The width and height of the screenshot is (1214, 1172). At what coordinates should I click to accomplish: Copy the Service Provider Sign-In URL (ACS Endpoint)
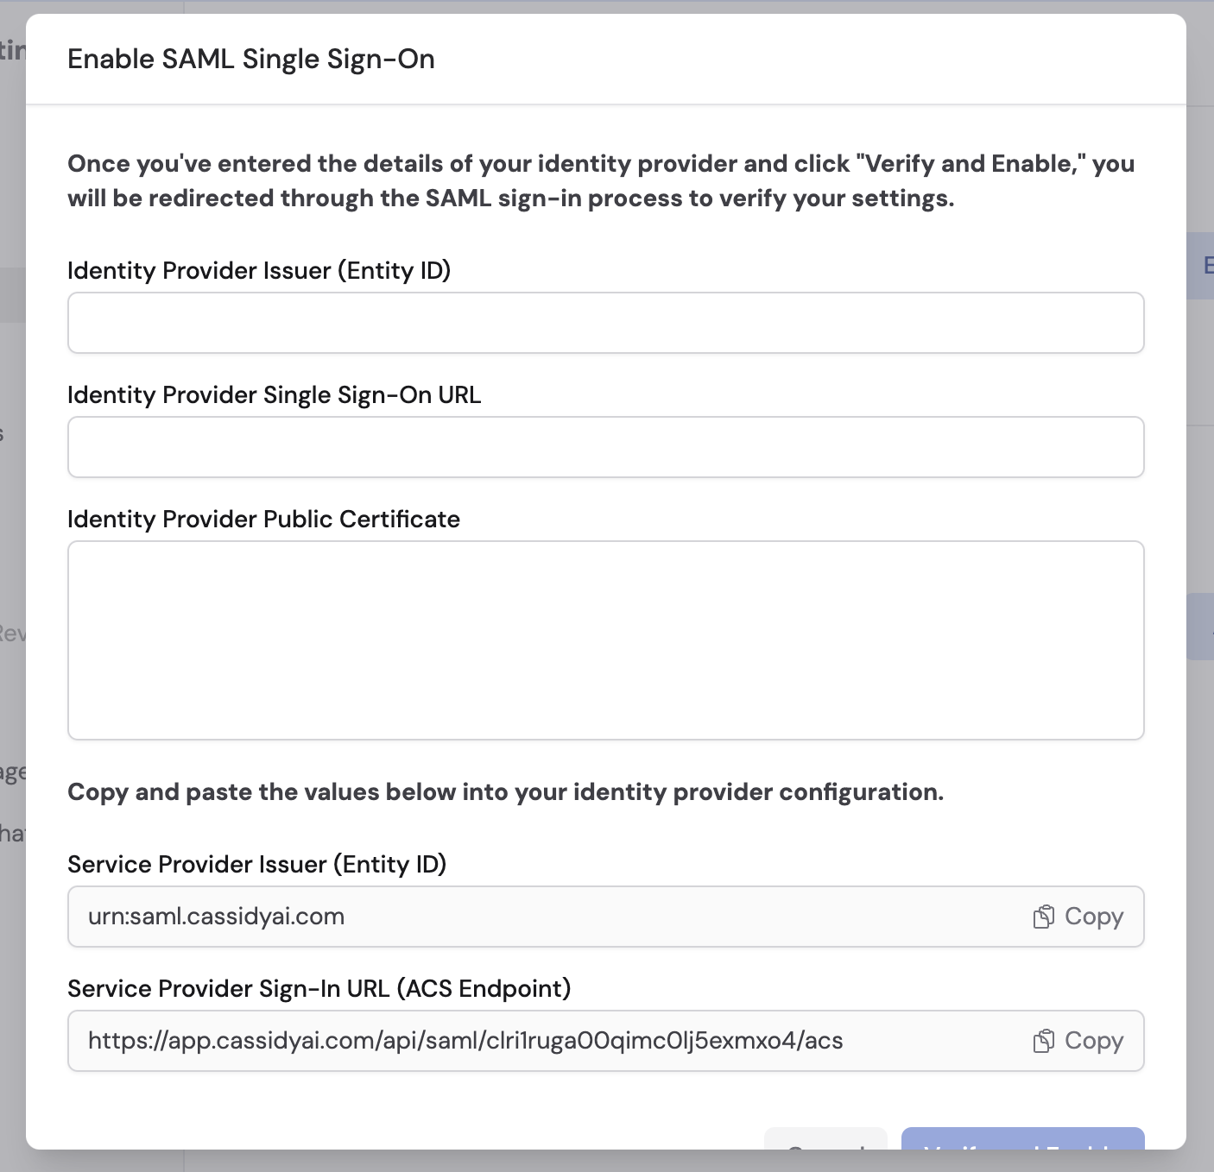coord(1078,1041)
